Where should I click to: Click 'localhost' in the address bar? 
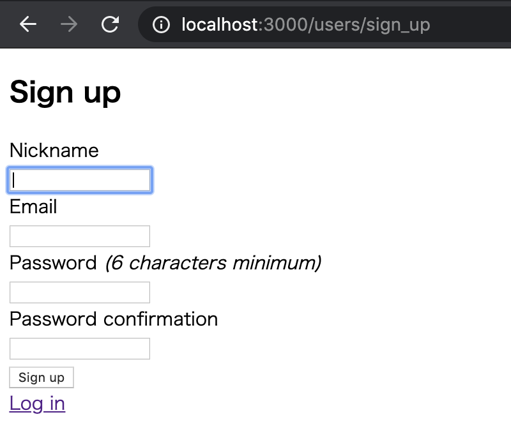(220, 25)
